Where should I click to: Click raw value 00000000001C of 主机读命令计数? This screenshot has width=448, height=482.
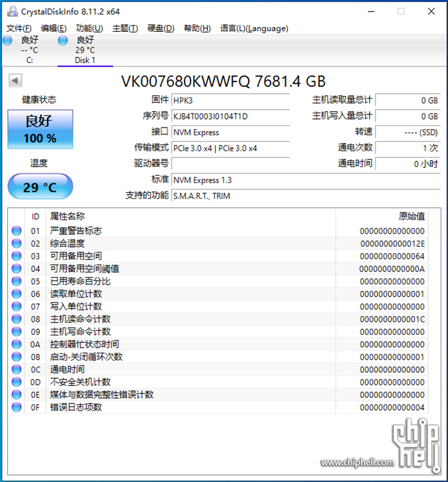[393, 319]
